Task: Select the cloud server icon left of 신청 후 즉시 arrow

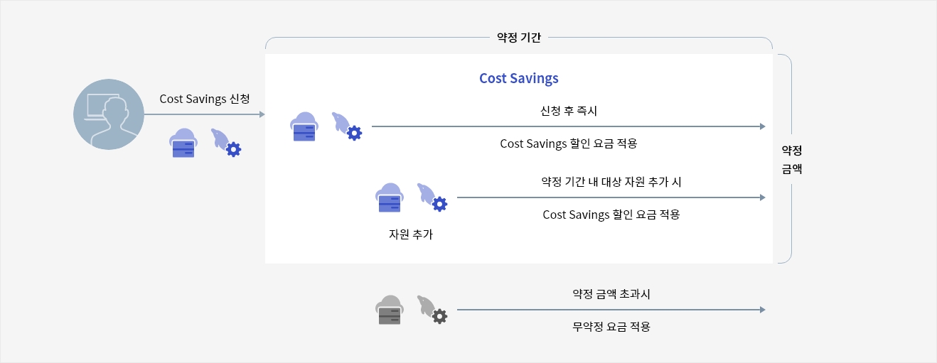Action: click(x=304, y=126)
